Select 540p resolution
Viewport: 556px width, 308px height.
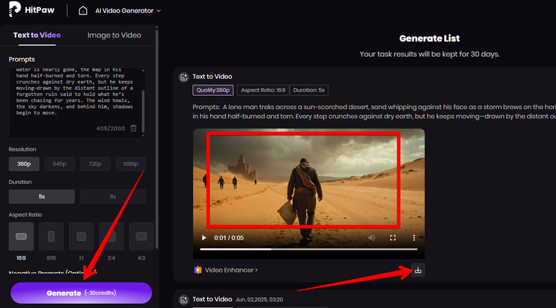point(60,164)
